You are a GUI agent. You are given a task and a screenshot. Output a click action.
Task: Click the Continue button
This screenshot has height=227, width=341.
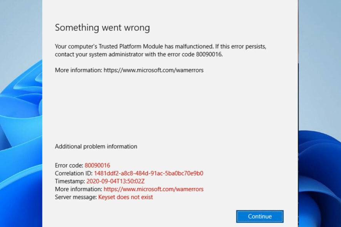[x=259, y=216]
